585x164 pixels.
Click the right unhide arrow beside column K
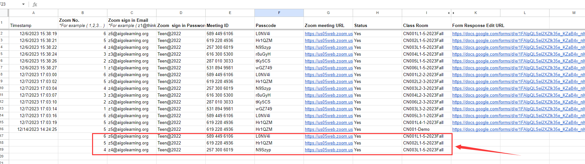pyautogui.click(x=454, y=13)
